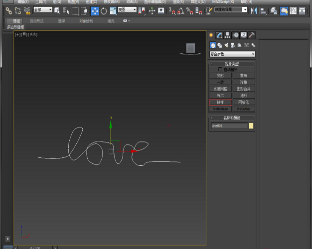Click the Align tool icon
Viewport: 312px width, 249px height.
[x=263, y=11]
